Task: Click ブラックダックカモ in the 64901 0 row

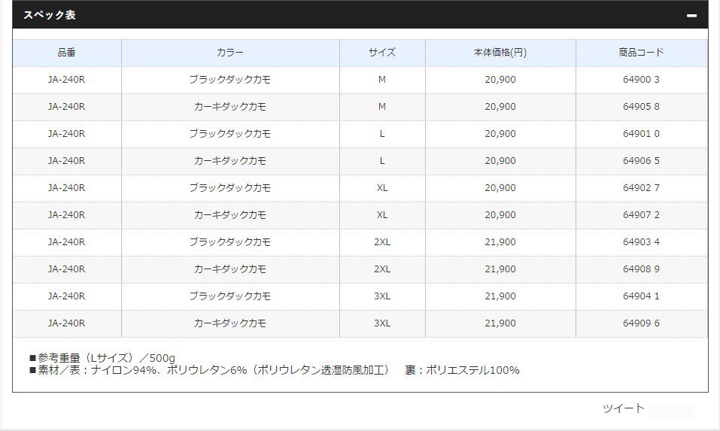Action: pos(230,134)
